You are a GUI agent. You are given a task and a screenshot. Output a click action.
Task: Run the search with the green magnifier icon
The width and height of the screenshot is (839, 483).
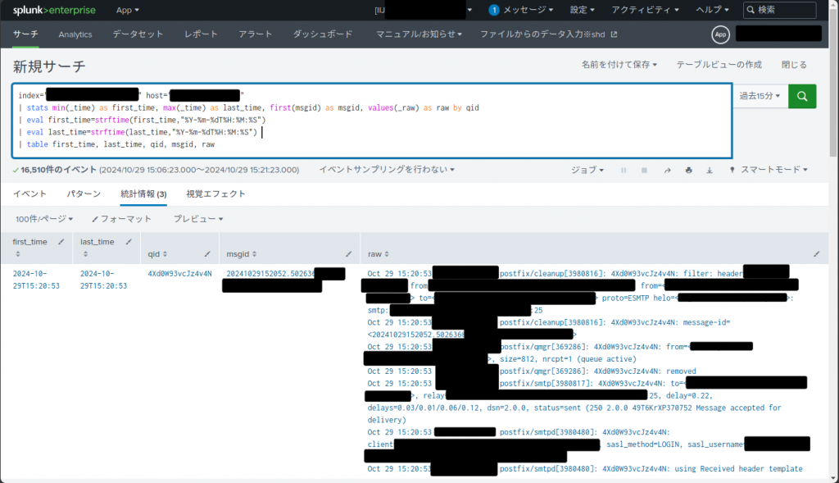(x=801, y=95)
